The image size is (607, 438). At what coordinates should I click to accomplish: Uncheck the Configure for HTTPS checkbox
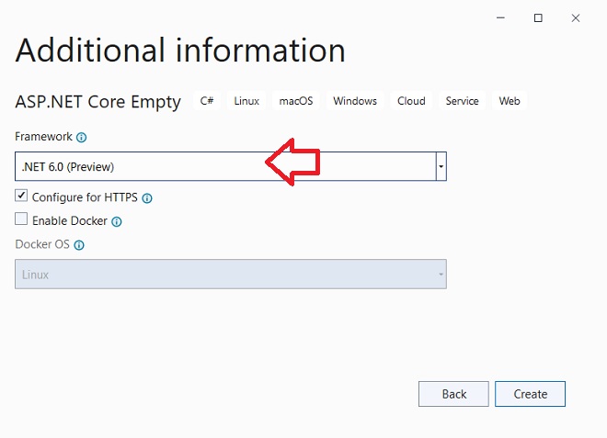(21, 196)
